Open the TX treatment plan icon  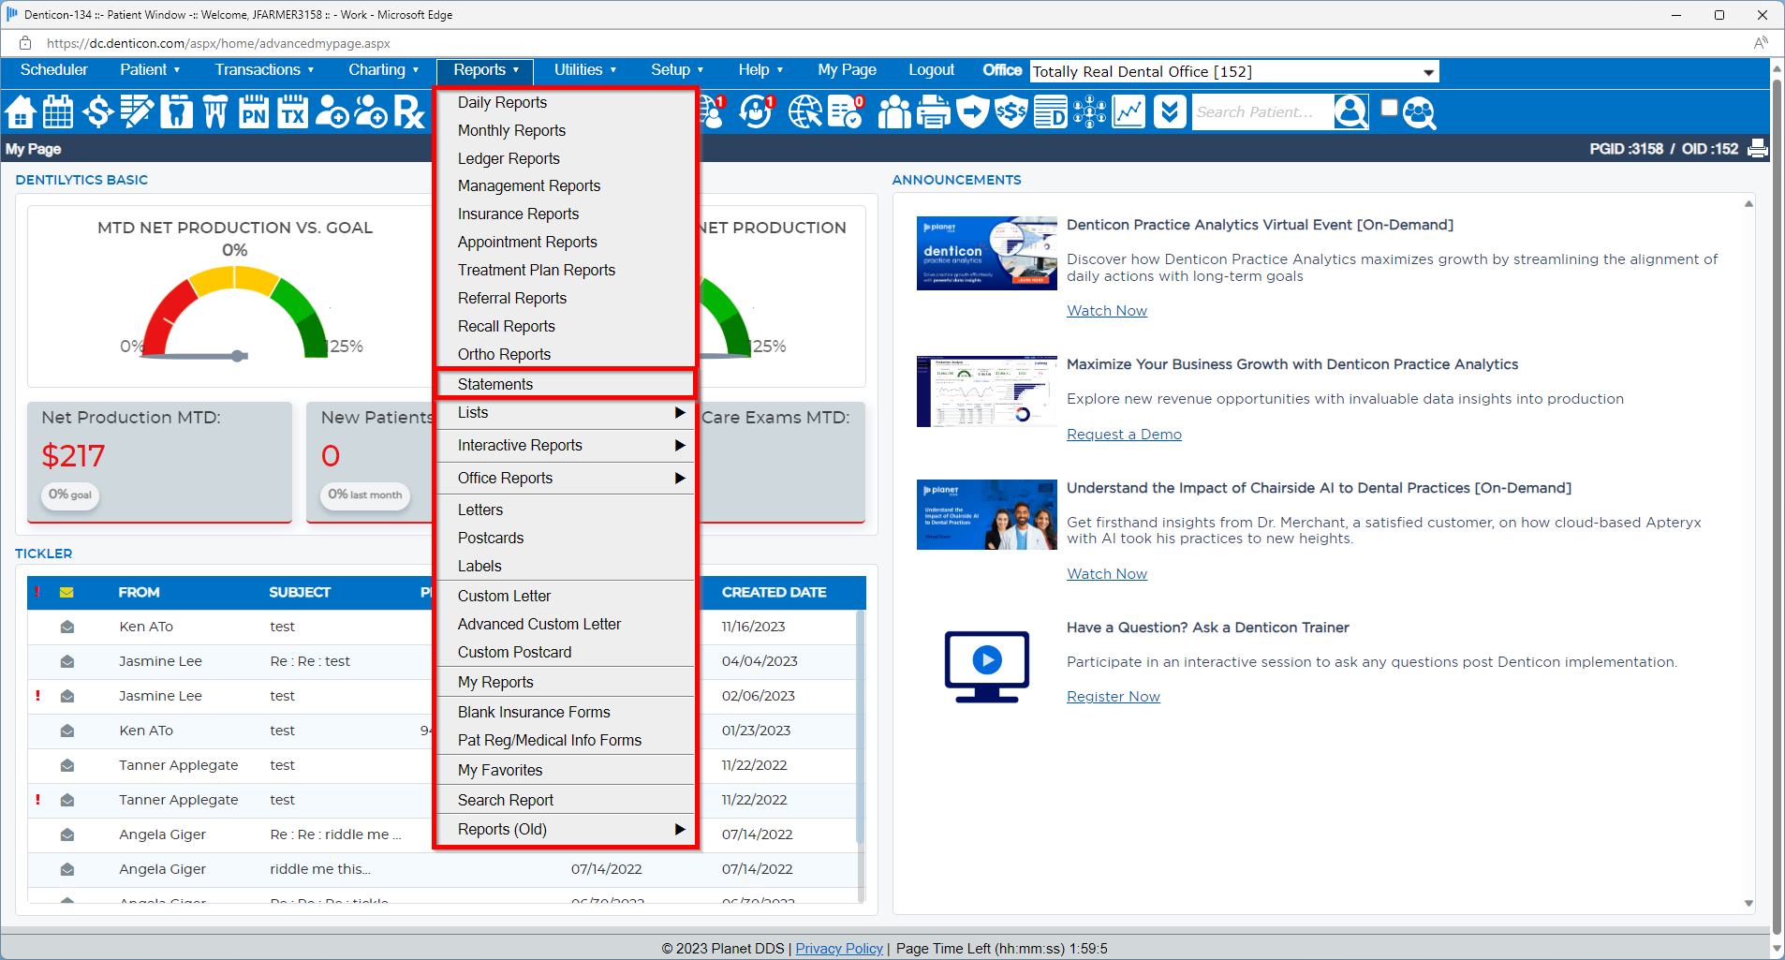292,111
